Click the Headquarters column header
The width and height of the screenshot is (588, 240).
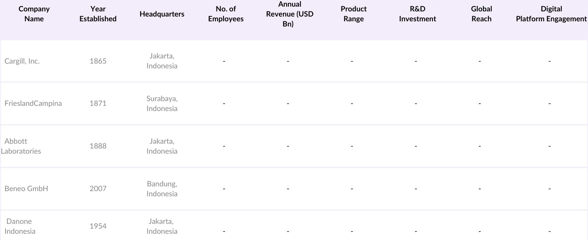click(162, 14)
